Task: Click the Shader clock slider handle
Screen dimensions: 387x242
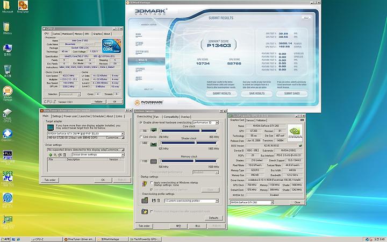Action: 196,143
